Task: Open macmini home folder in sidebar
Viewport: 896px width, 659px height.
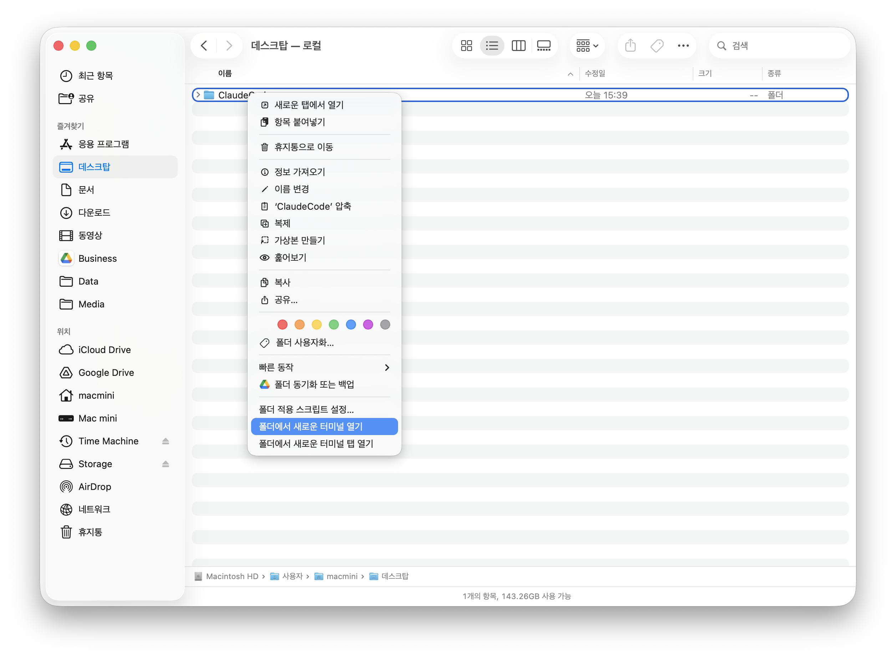Action: [x=115, y=395]
